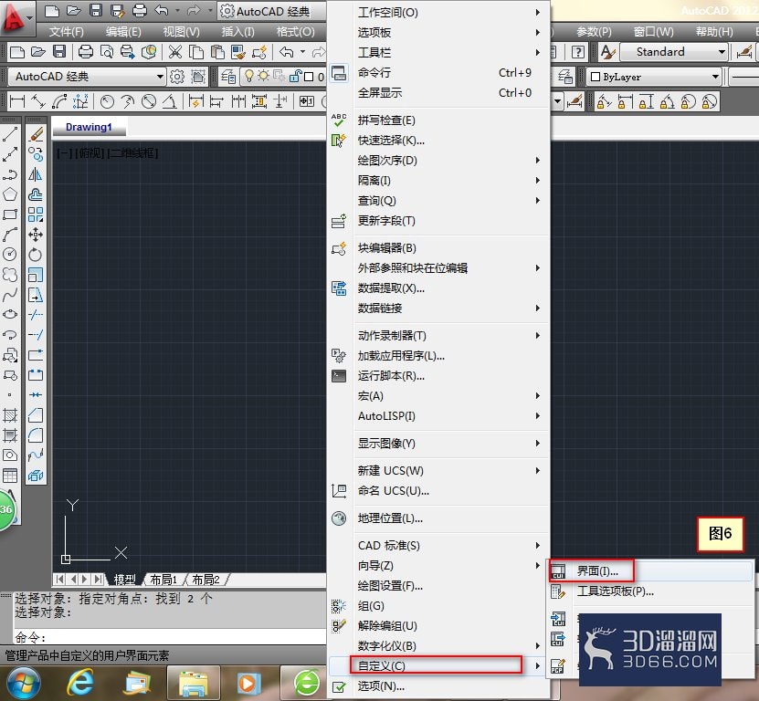Select the Revision Cloud tool
Viewport: 759px width, 701px height.
pyautogui.click(x=10, y=275)
